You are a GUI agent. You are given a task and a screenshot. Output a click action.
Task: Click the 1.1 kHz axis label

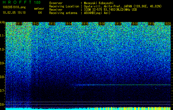(x=2, y=36)
